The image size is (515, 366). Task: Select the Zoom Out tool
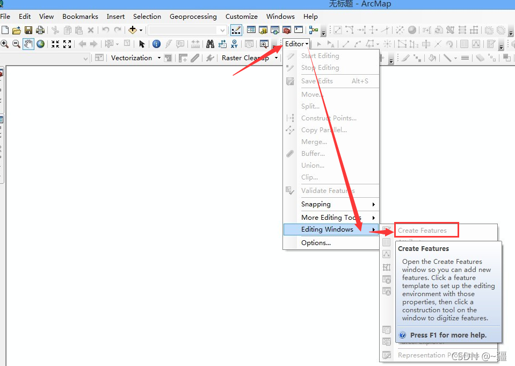point(17,44)
